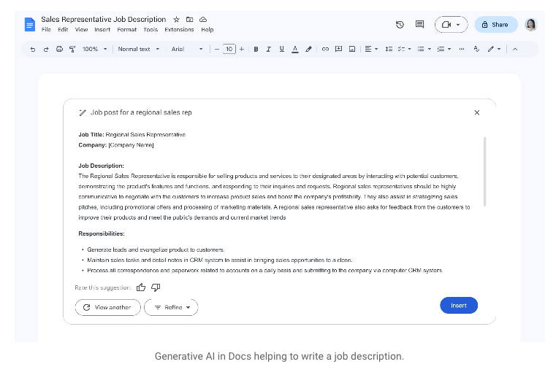Click the undo arrow icon

(33, 49)
